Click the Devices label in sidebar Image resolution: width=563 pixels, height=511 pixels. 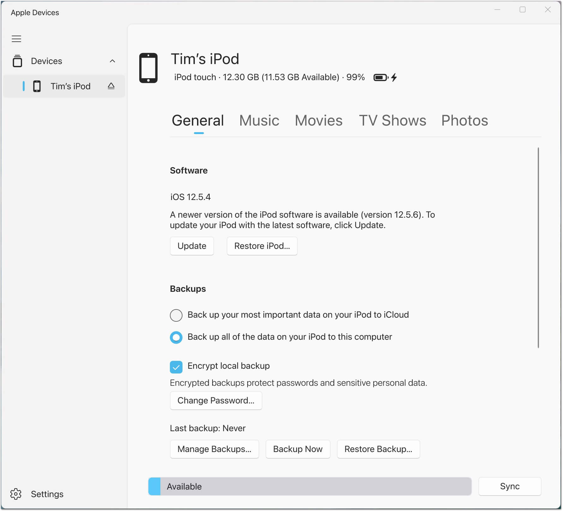[x=46, y=61]
